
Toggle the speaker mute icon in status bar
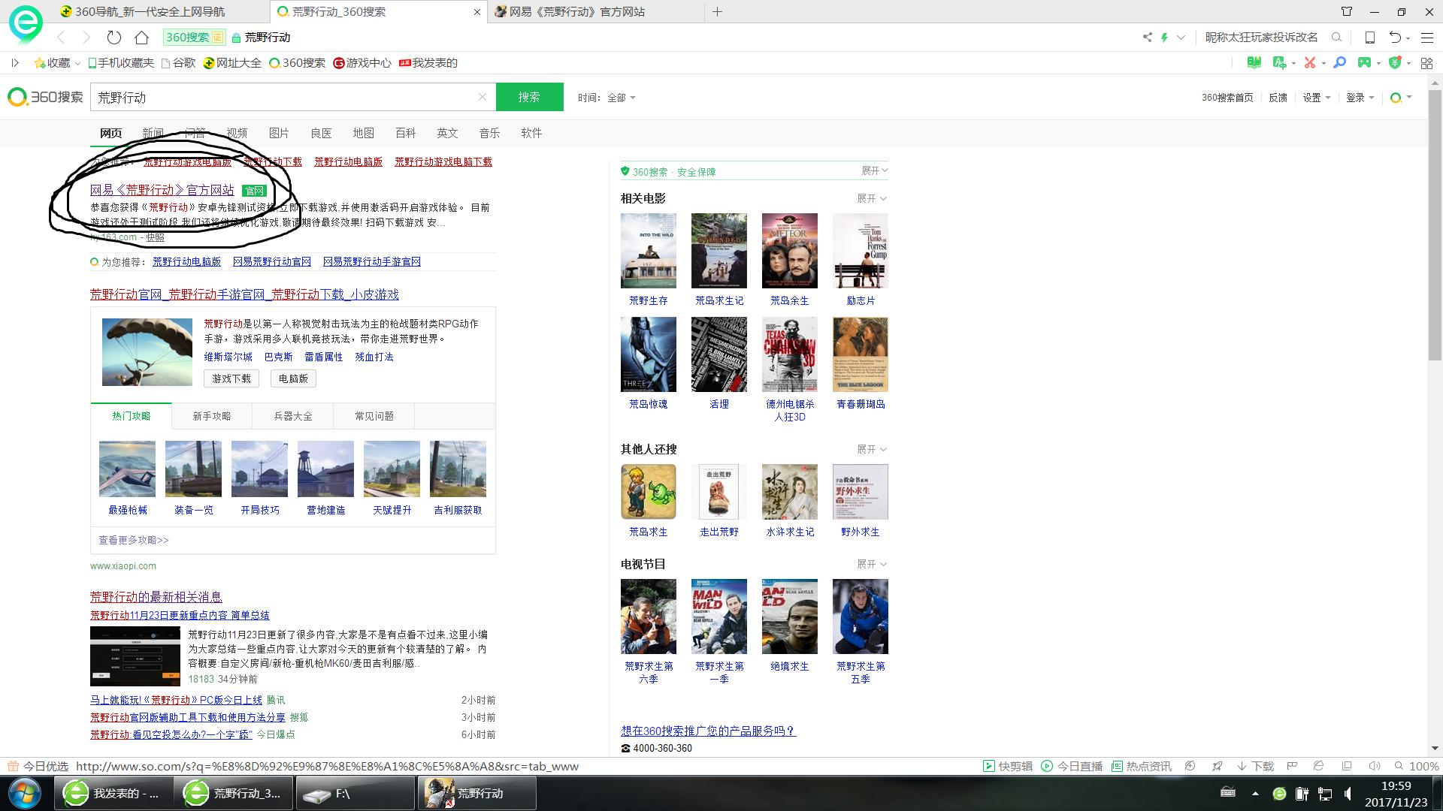click(1375, 767)
